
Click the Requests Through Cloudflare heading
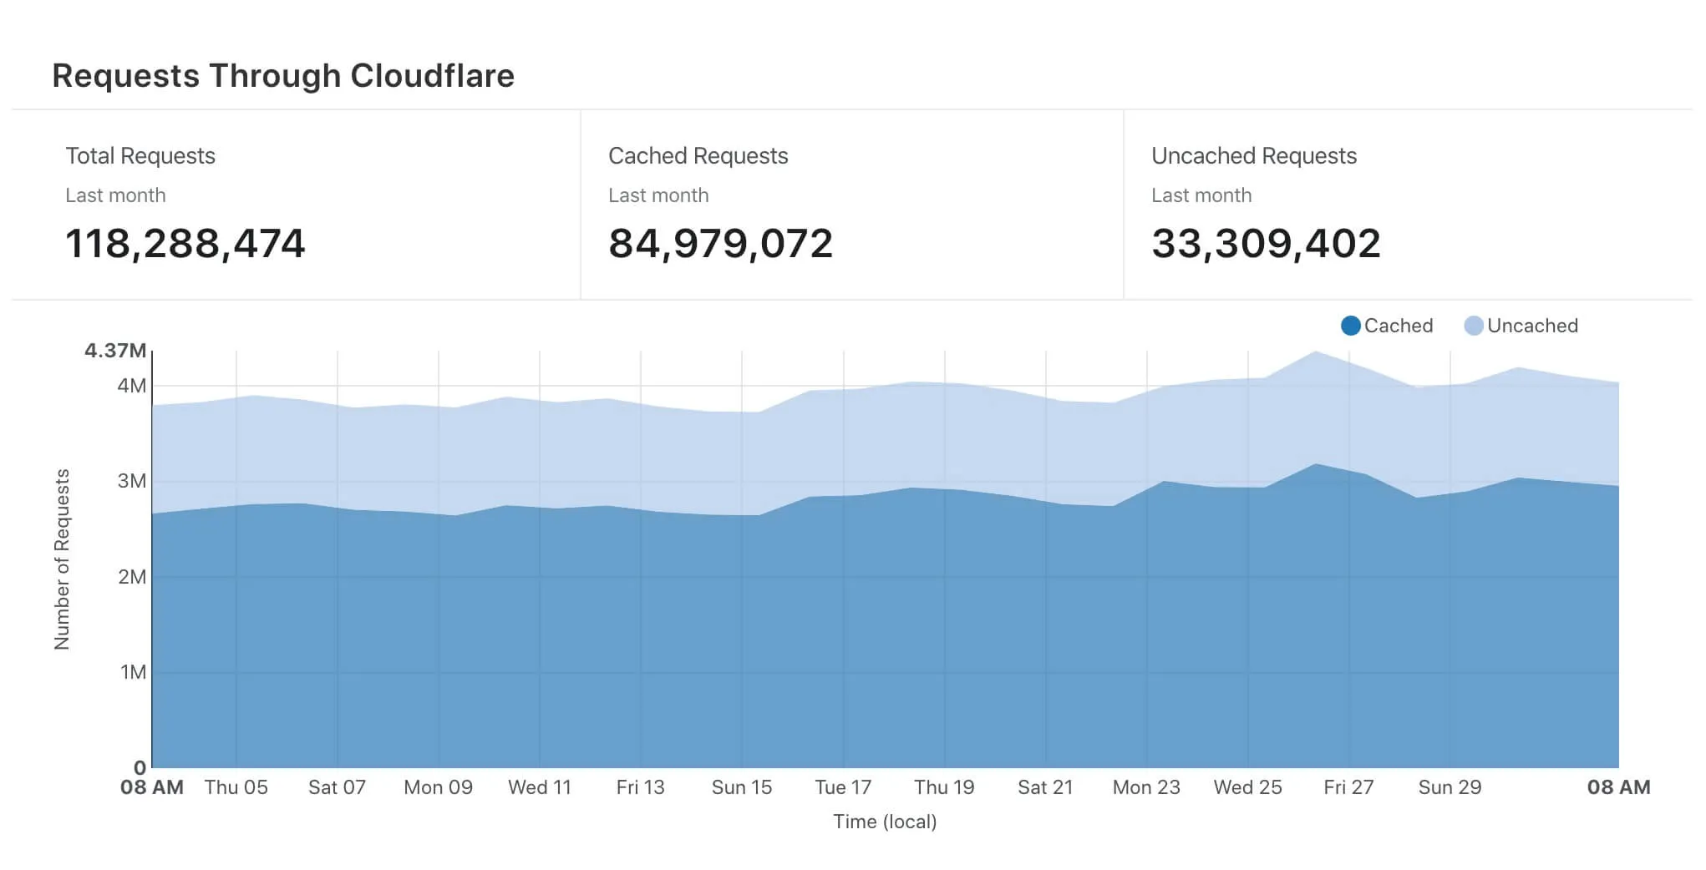[x=283, y=76]
